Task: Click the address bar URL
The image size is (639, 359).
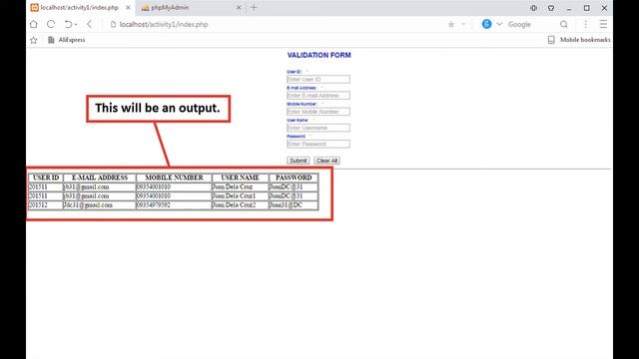Action: (164, 24)
